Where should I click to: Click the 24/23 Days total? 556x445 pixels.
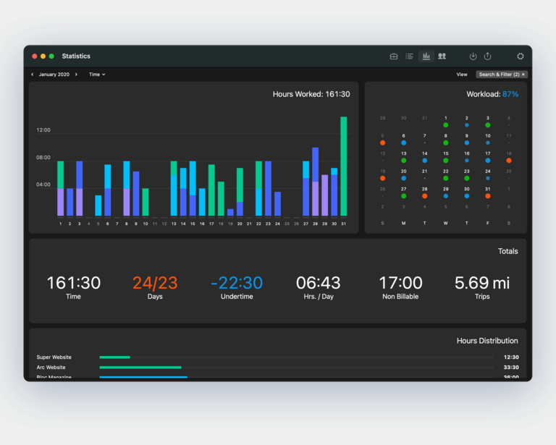[155, 285]
